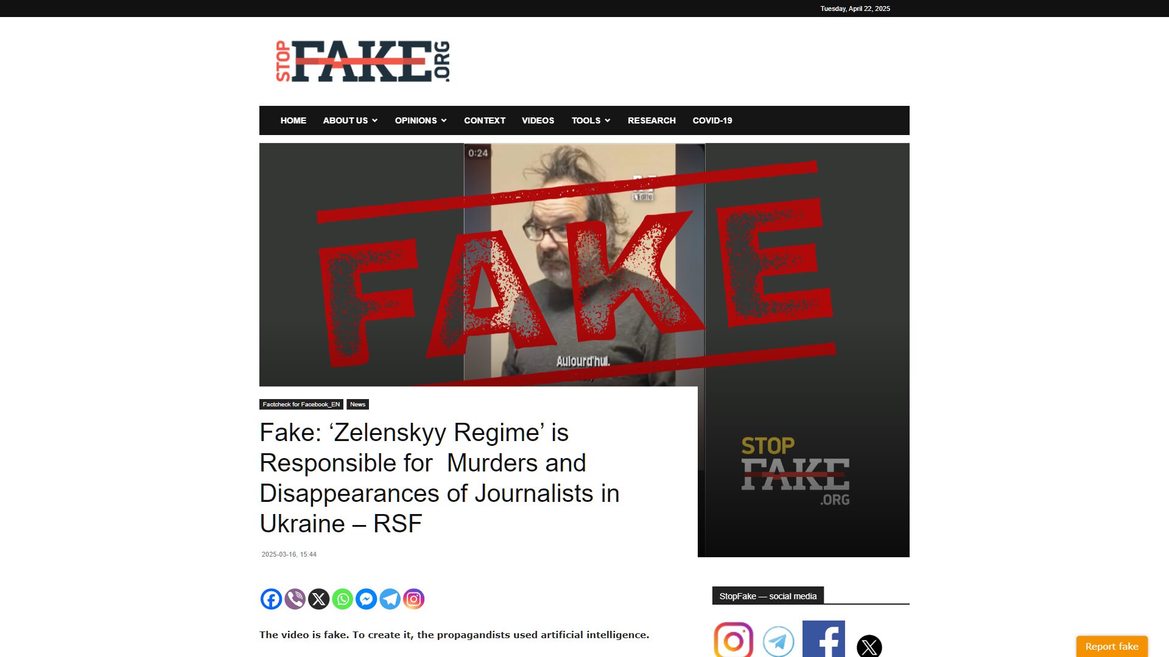Share article on Facebook round icon
Screen dimensions: 1169x657
point(271,599)
